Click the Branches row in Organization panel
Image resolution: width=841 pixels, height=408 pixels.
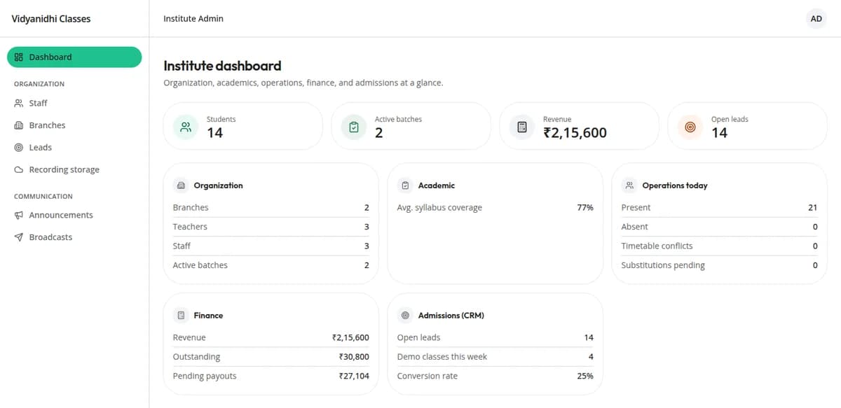(x=271, y=208)
